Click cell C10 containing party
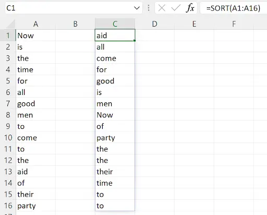The width and height of the screenshot is (267, 215). 115,137
